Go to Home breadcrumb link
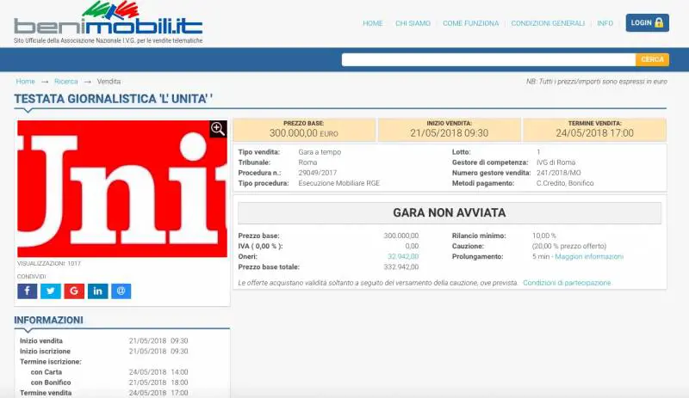 [x=26, y=82]
